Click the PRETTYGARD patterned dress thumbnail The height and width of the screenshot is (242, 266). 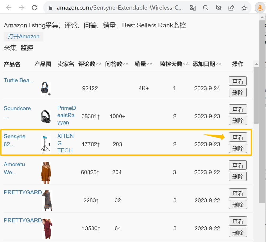coord(47,201)
